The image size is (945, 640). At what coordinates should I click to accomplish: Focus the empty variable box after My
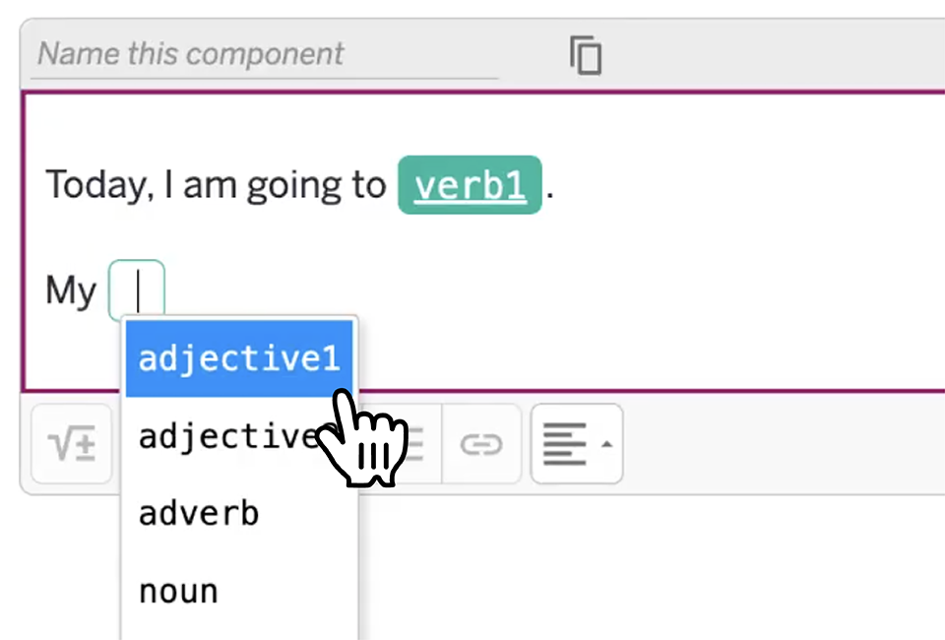coord(137,290)
